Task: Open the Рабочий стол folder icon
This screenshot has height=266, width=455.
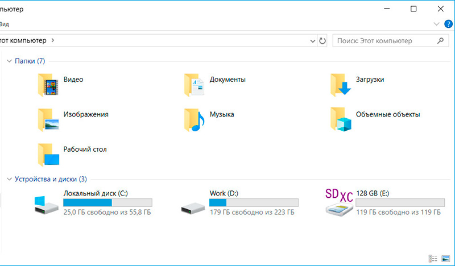Action: (x=48, y=154)
